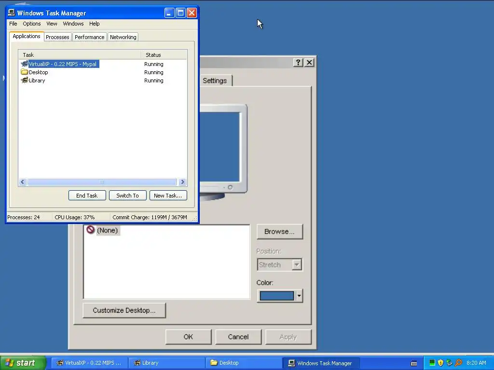
Task: Open the Options menu in Task Manager
Action: click(x=31, y=24)
